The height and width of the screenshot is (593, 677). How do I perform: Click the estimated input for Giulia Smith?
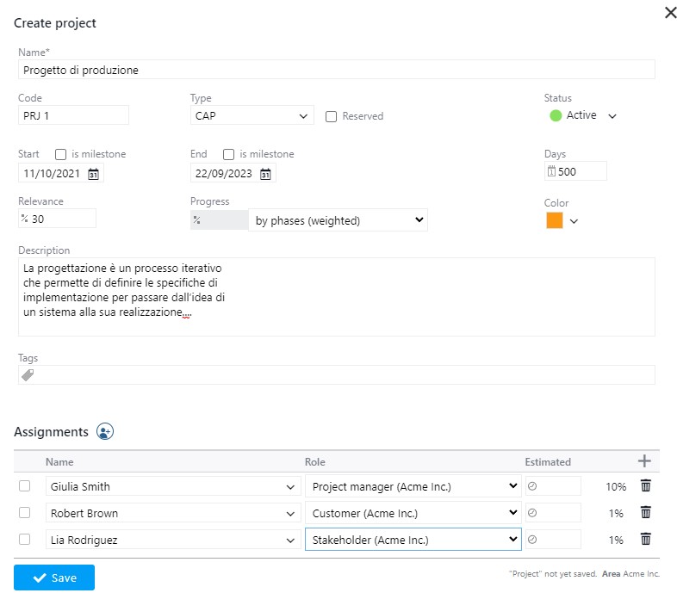click(553, 486)
